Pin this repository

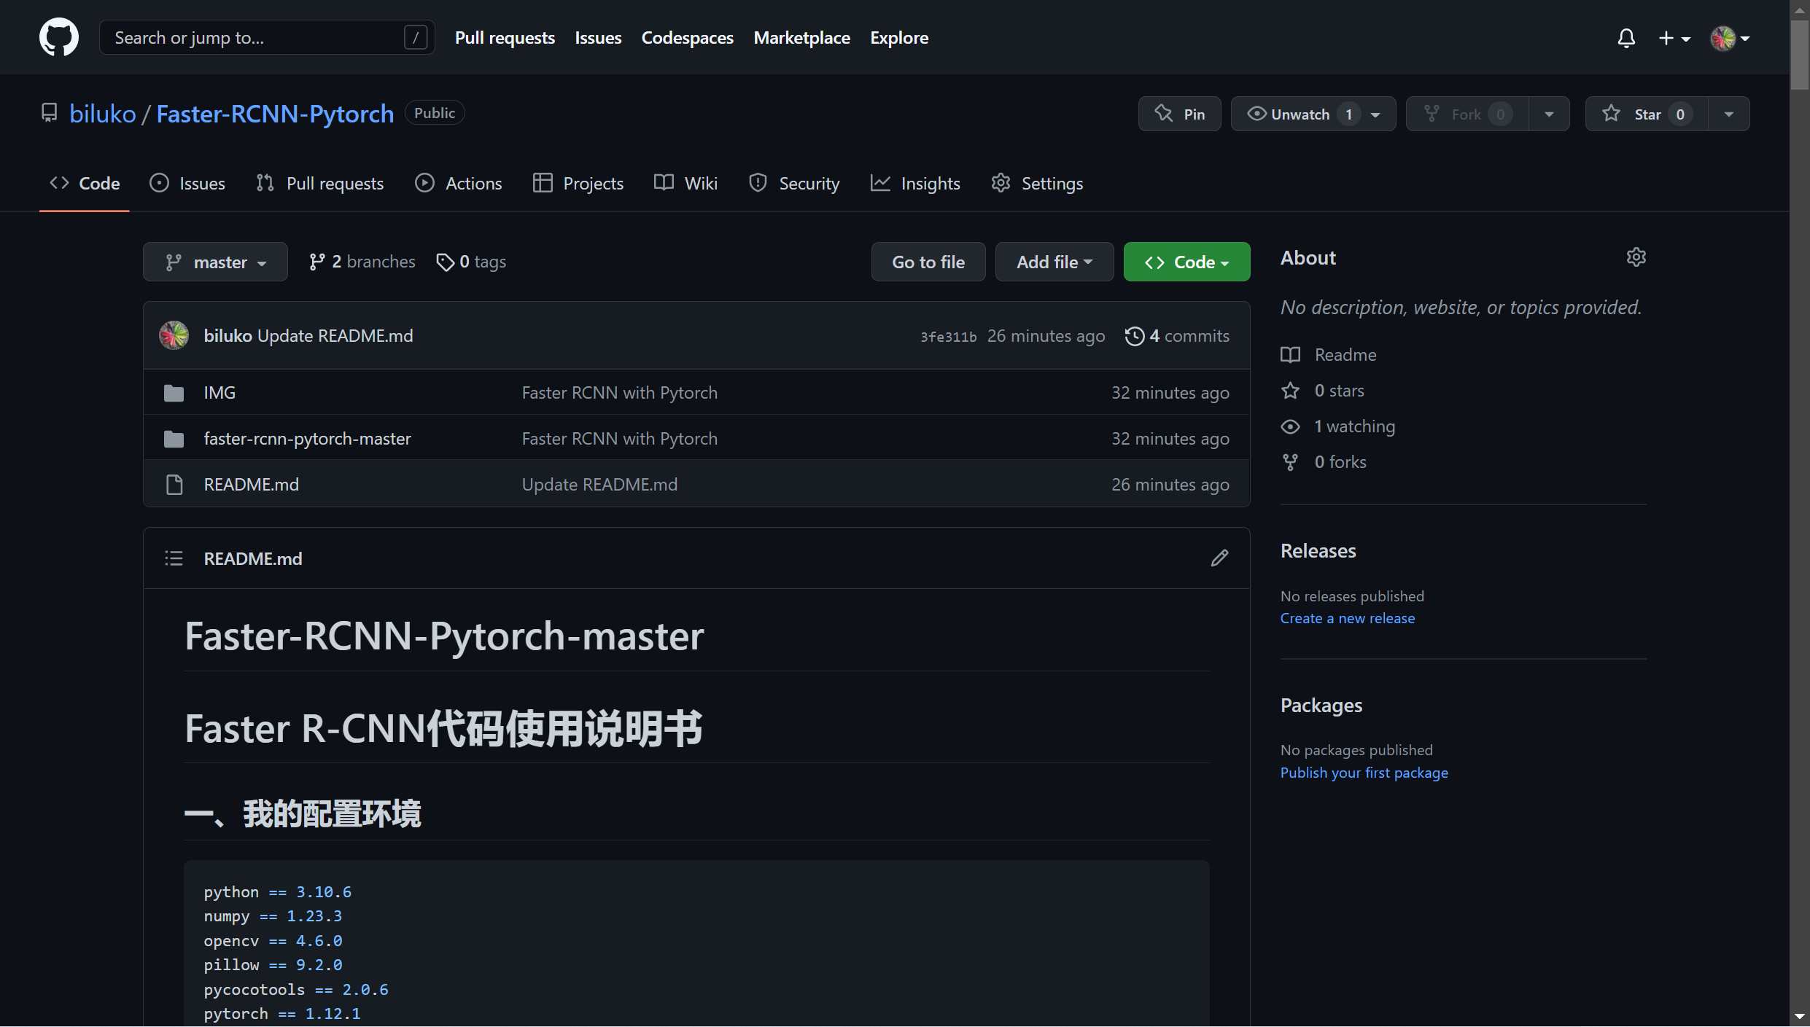(x=1179, y=114)
